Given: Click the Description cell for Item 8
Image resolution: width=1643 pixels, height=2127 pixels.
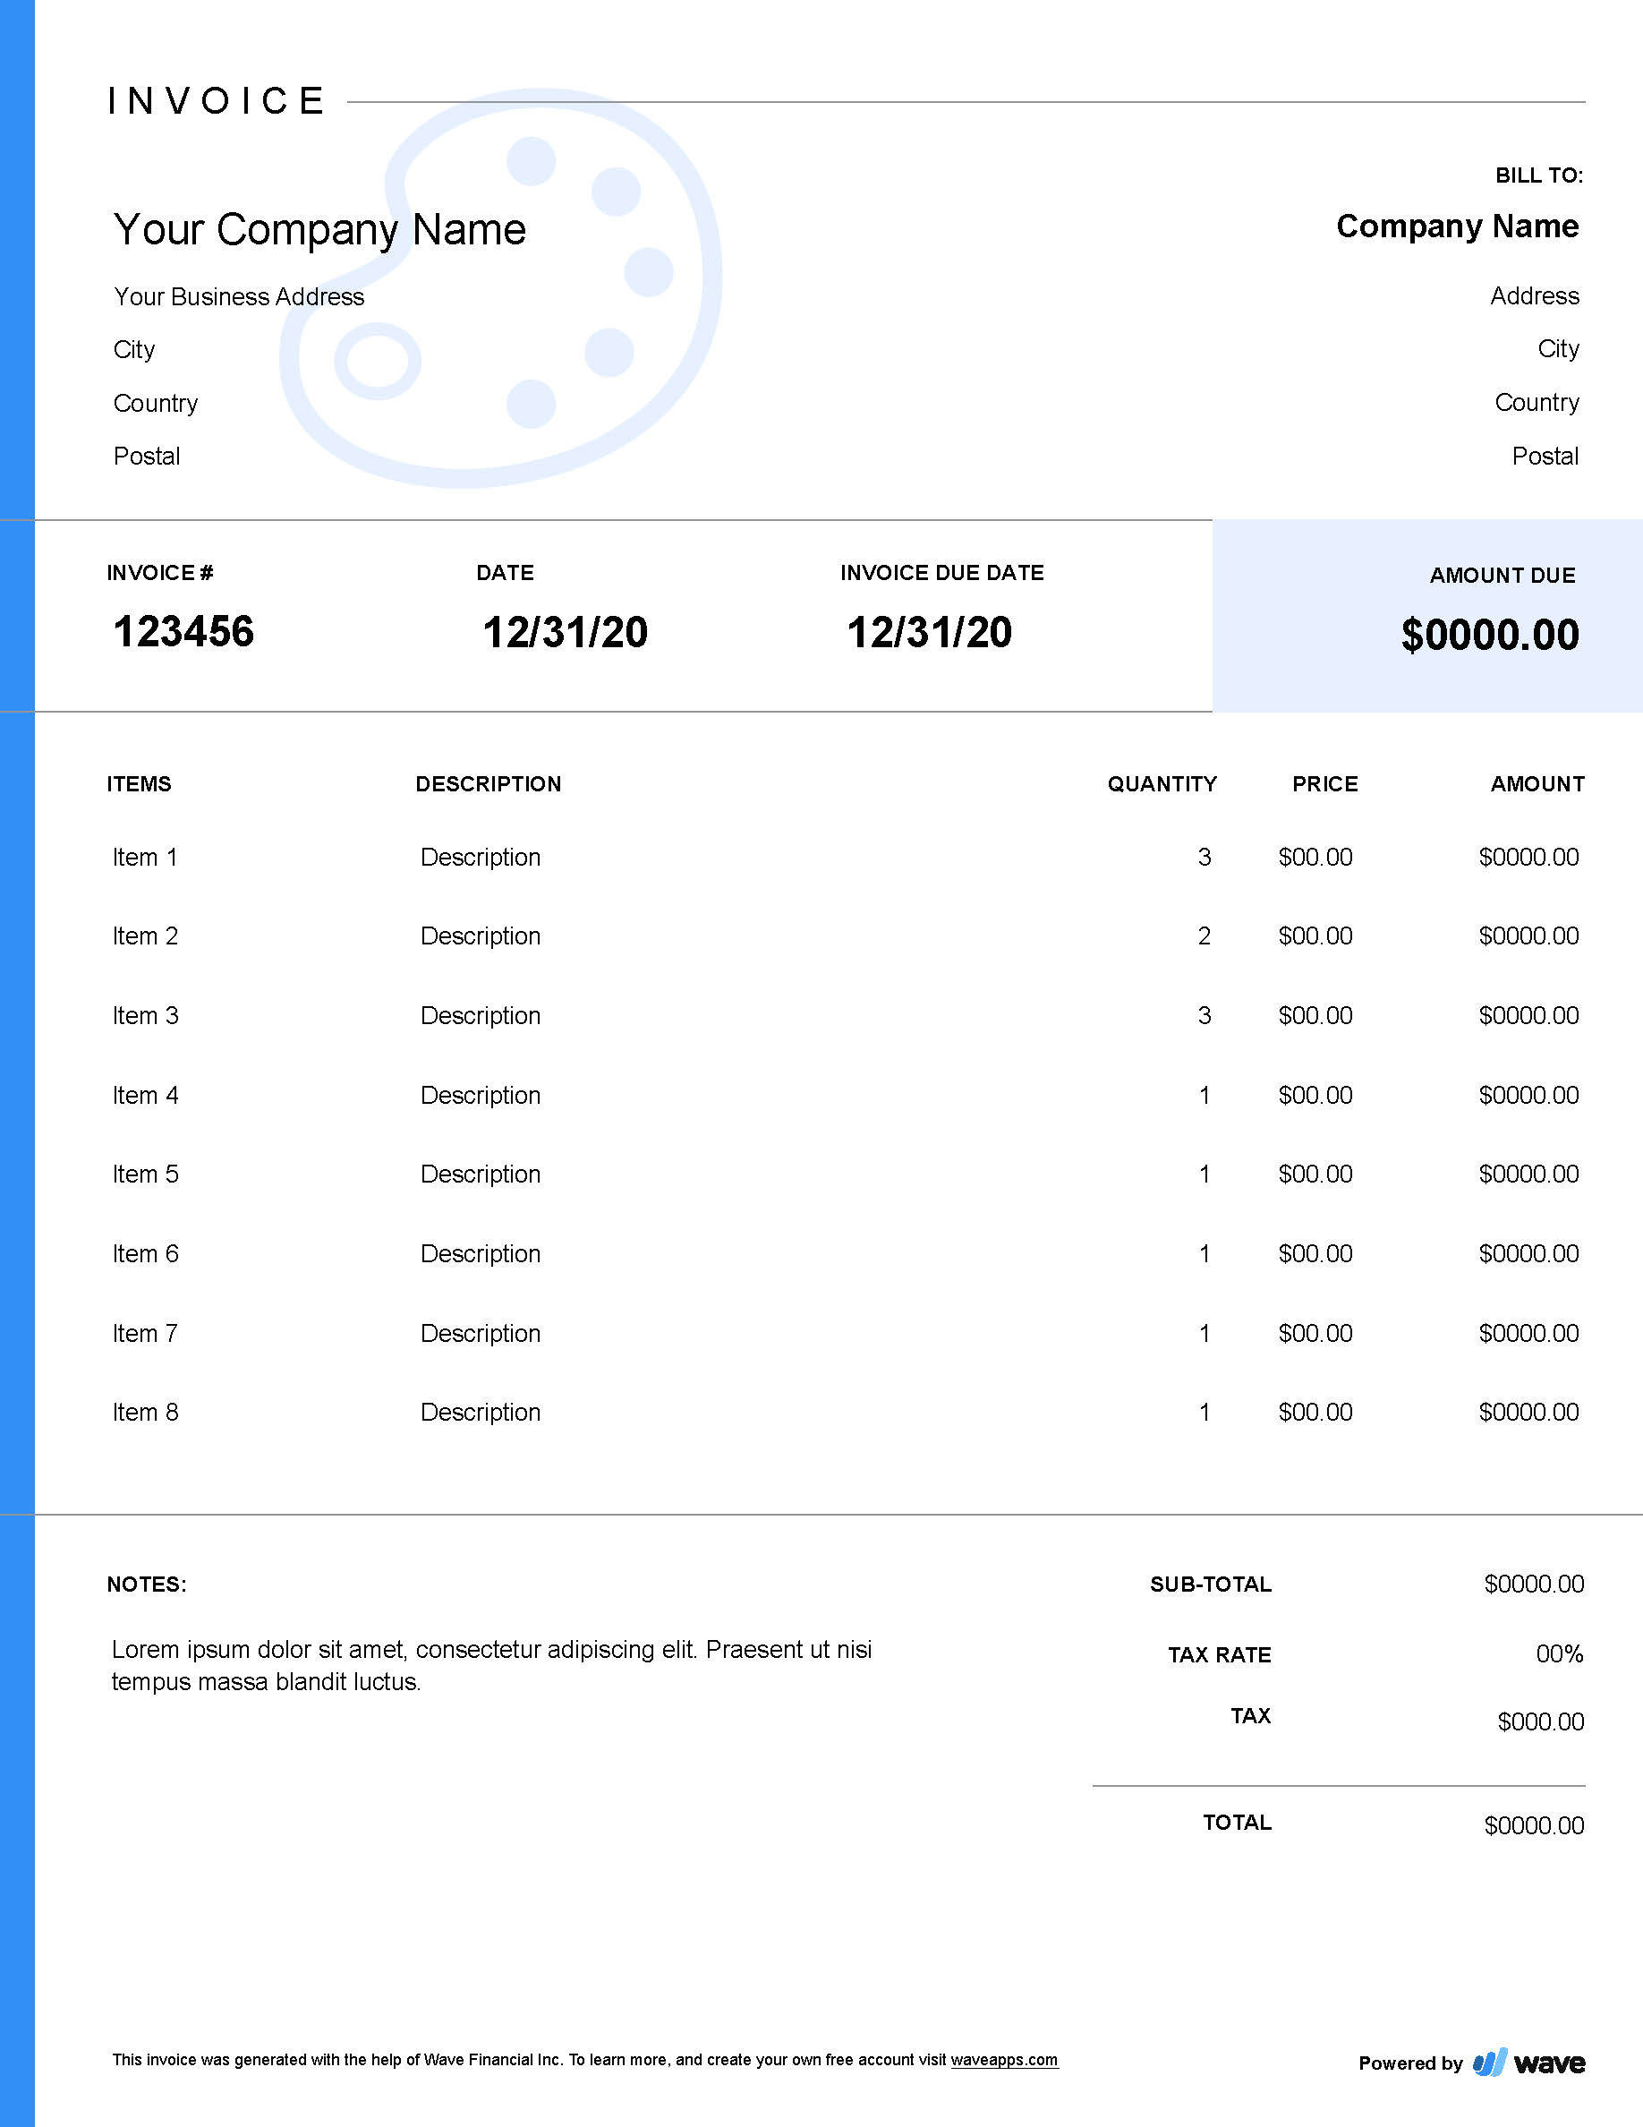Looking at the screenshot, I should pyautogui.click(x=480, y=1414).
